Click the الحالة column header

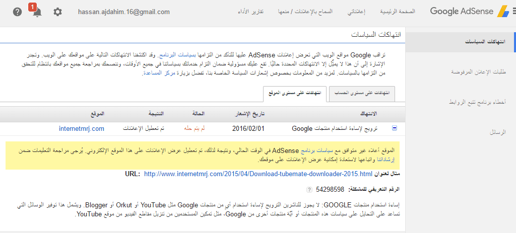point(199,114)
